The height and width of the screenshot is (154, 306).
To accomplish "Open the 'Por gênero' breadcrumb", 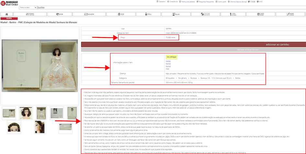I will pos(183,78).
